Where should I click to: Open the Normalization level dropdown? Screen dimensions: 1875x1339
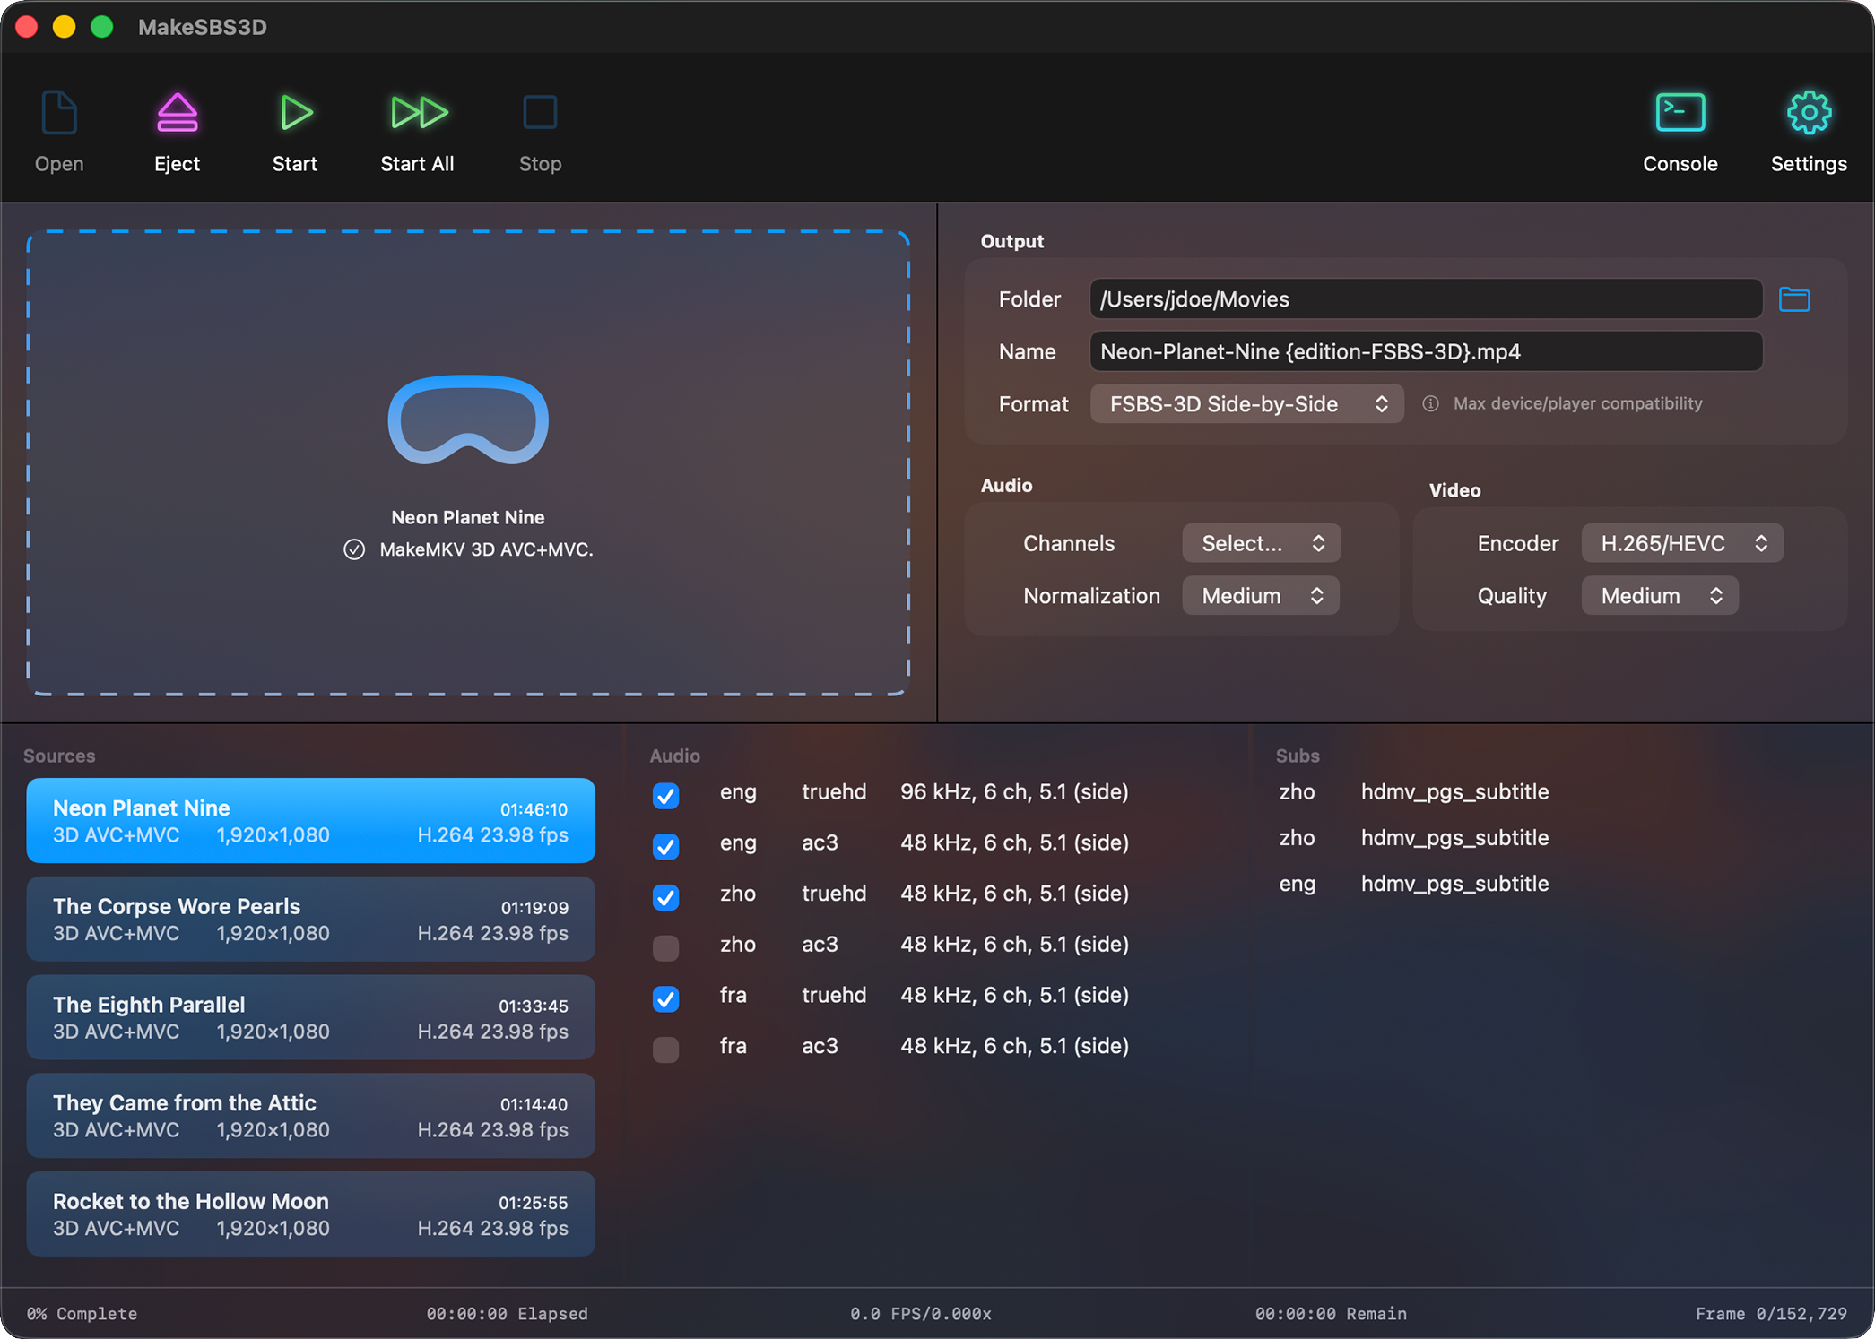point(1260,595)
